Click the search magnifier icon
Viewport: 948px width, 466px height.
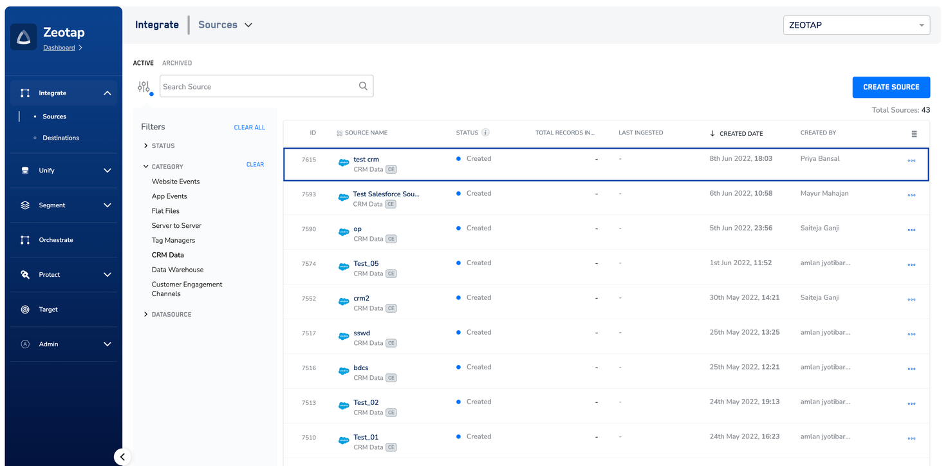(363, 86)
